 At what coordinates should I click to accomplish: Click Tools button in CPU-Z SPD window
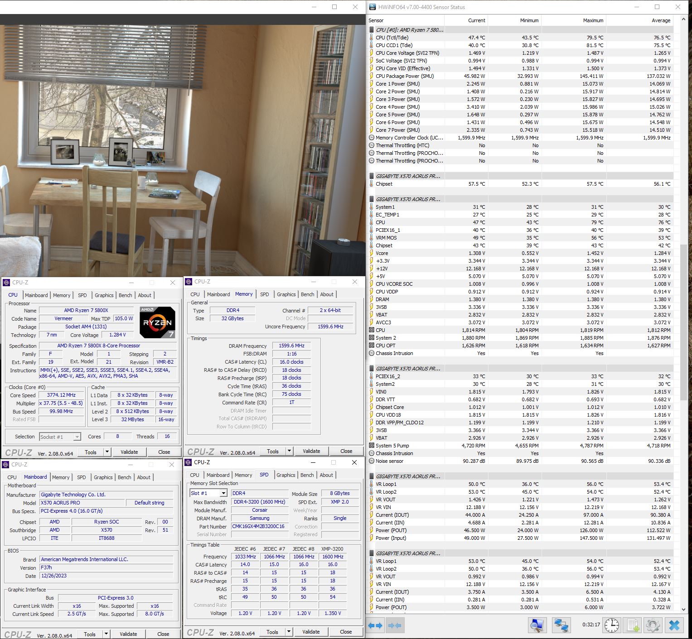click(x=272, y=632)
